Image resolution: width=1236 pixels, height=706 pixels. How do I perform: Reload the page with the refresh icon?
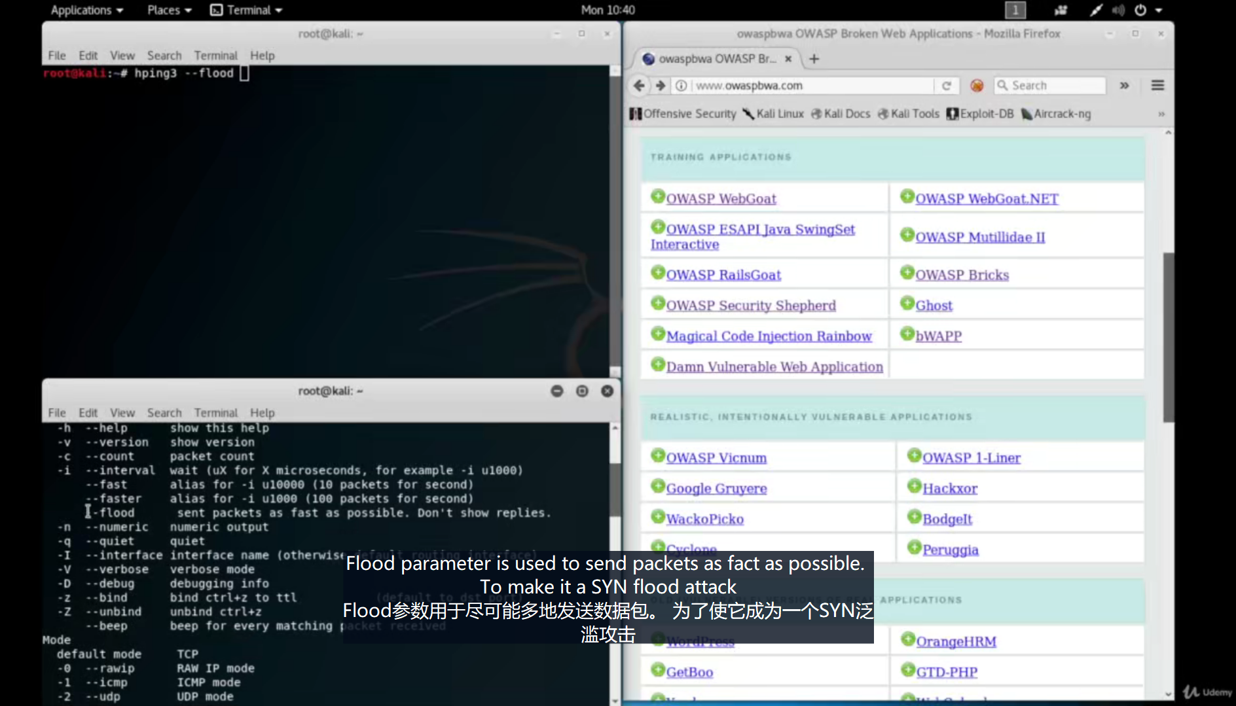pyautogui.click(x=946, y=86)
